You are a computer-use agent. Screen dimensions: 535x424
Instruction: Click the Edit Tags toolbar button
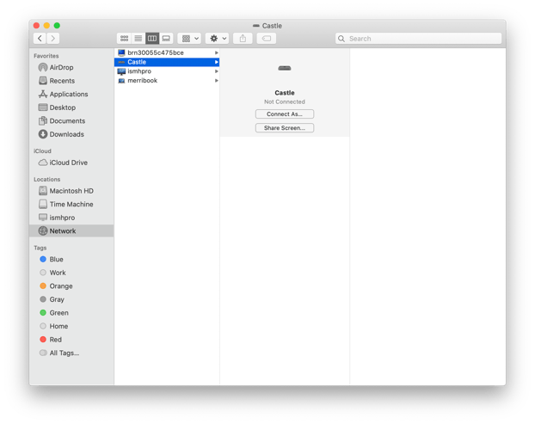pyautogui.click(x=267, y=38)
